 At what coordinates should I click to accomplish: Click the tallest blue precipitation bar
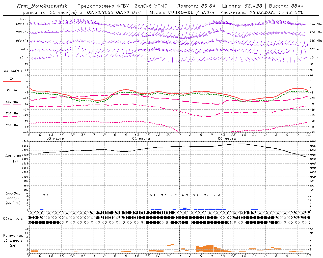point(185,209)
